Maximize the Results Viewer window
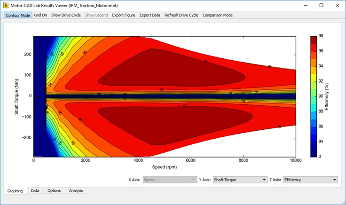Viewport: 346px width, 205px height. [x=321, y=5]
